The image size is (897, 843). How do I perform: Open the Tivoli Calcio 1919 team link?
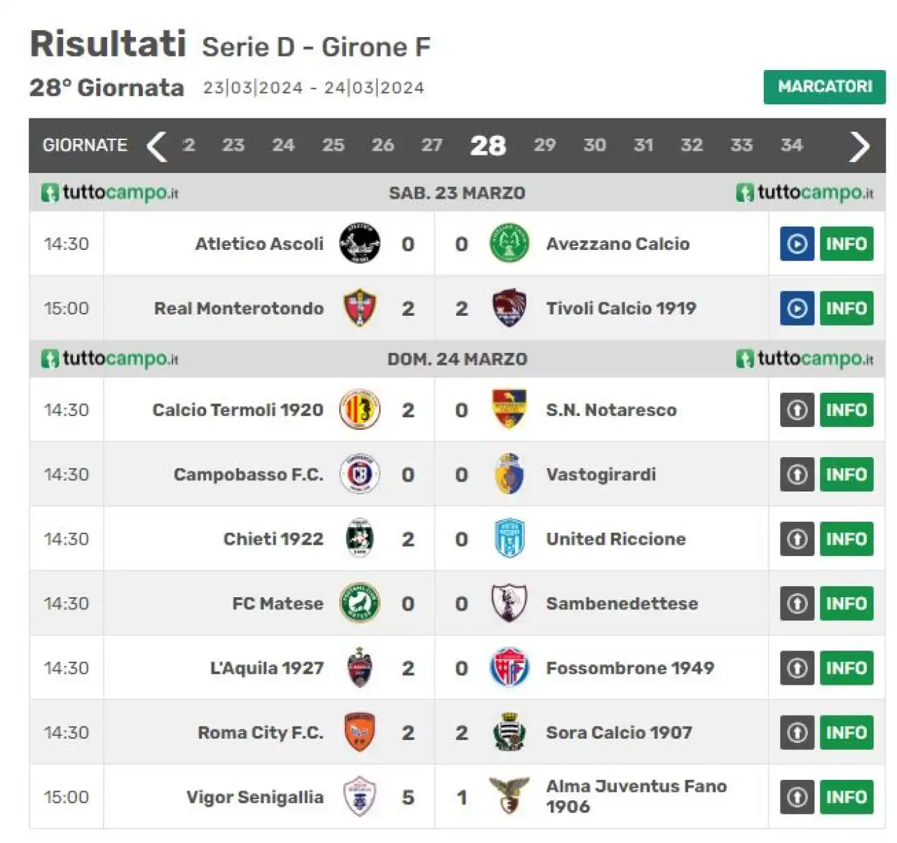pos(621,308)
